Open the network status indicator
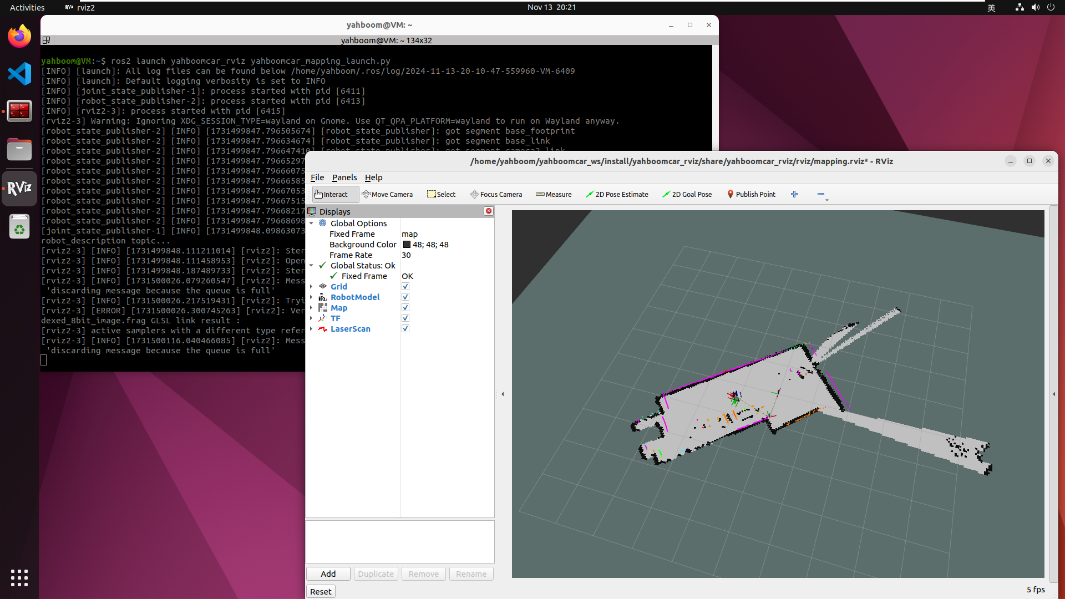Viewport: 1065px width, 599px height. pos(1020,7)
